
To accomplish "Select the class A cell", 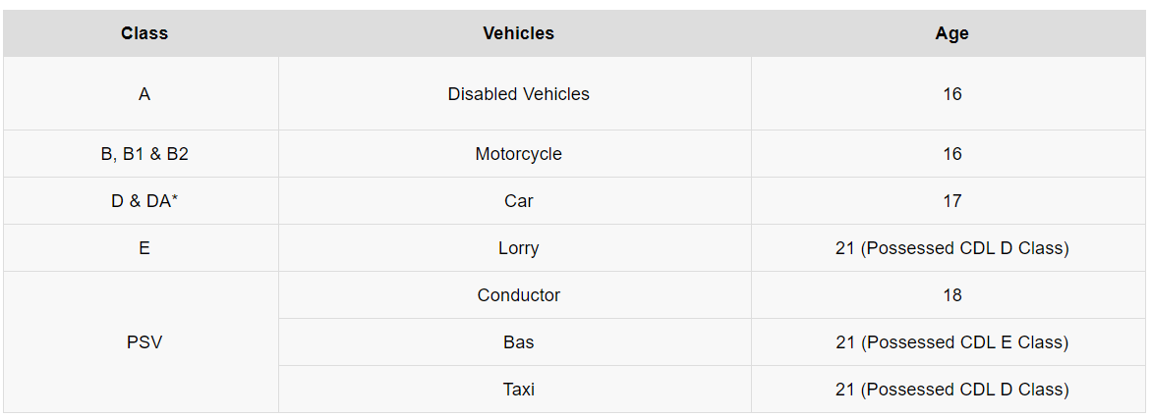I will (144, 94).
